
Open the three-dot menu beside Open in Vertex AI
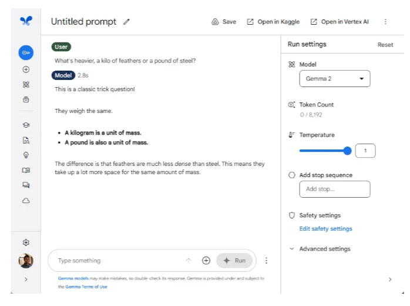click(385, 22)
